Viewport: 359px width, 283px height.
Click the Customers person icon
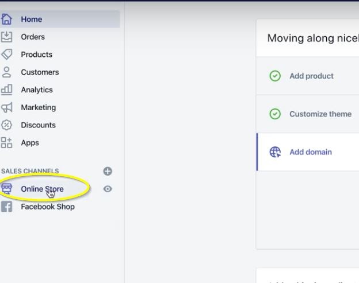pyautogui.click(x=7, y=72)
